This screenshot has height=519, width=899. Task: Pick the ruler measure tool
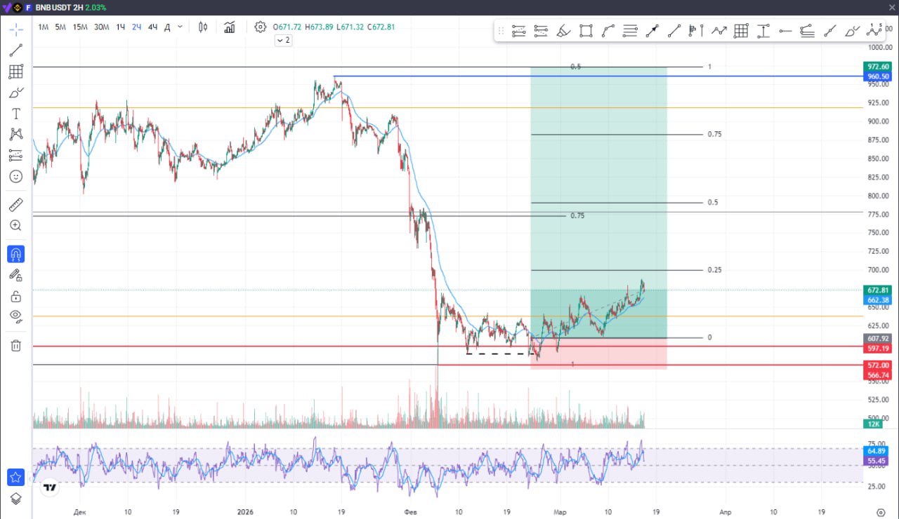pos(15,205)
